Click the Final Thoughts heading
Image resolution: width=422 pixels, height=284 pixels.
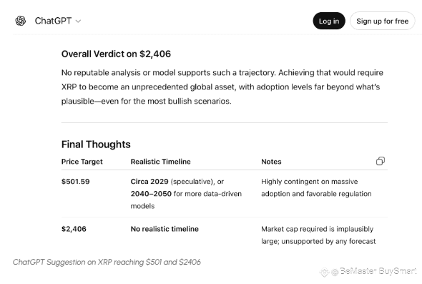tap(96, 145)
